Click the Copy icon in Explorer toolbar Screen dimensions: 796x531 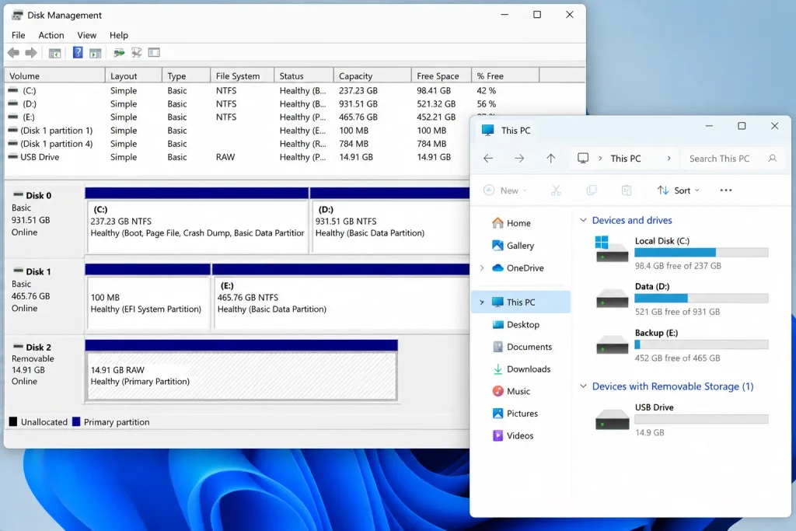(592, 190)
